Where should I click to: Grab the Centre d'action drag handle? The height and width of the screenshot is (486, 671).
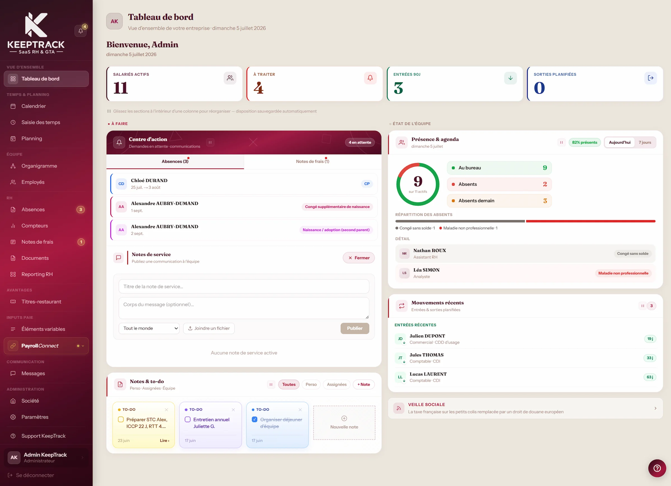click(x=210, y=142)
